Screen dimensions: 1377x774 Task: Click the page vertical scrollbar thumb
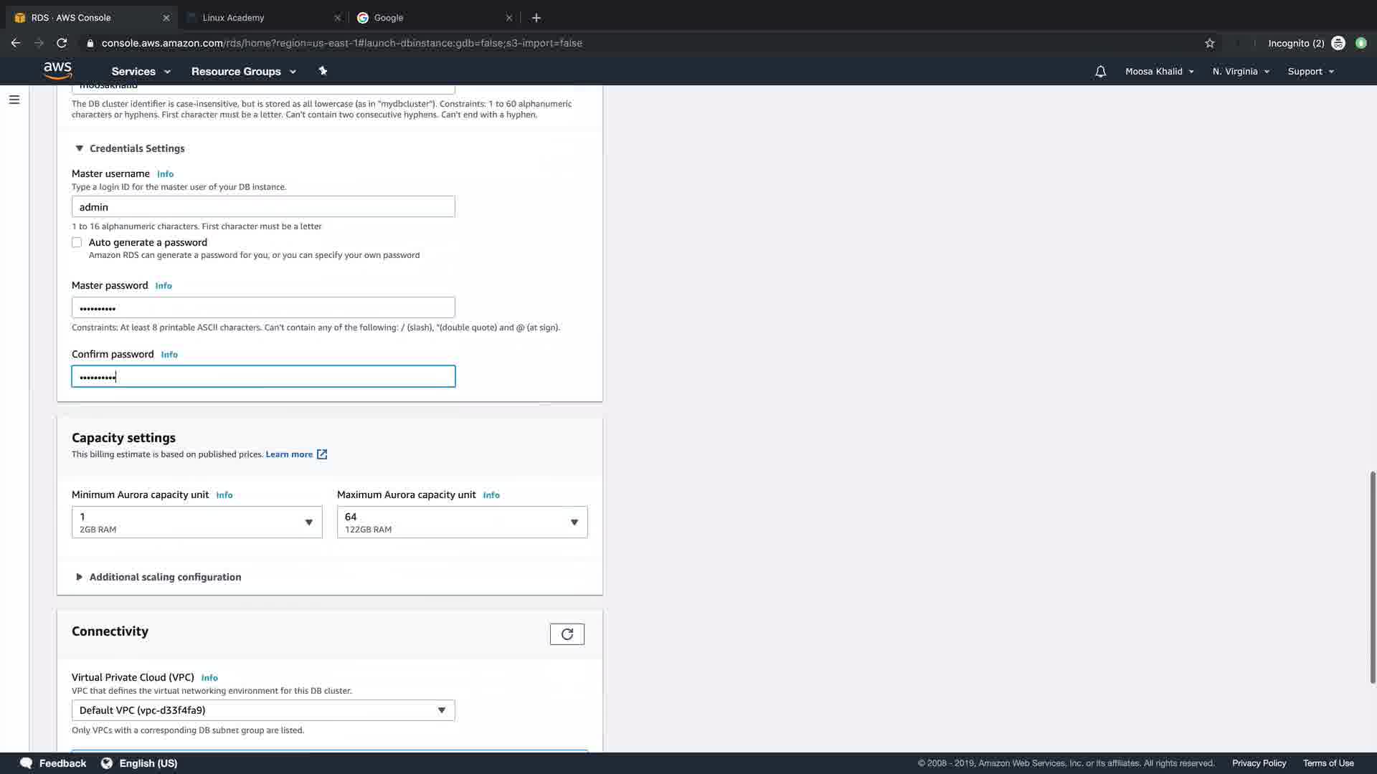click(1372, 577)
